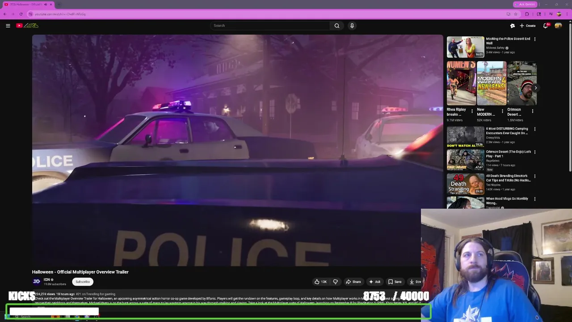572x322 pixels.
Task: Like the Halloween trailer video
Action: [x=320, y=282]
